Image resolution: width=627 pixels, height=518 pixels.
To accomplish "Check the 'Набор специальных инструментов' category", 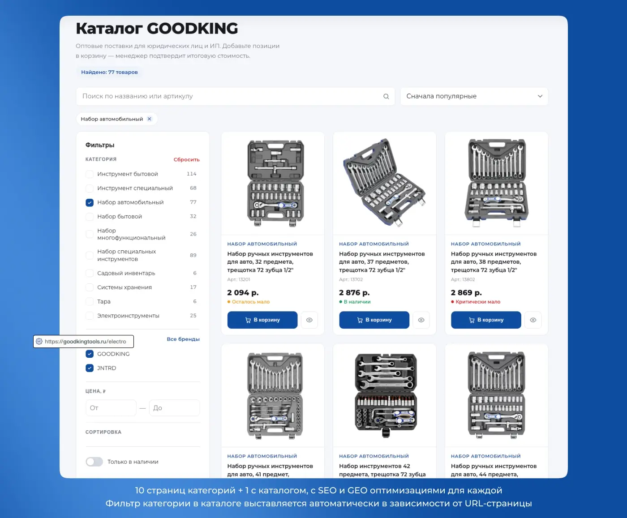I will [x=90, y=255].
